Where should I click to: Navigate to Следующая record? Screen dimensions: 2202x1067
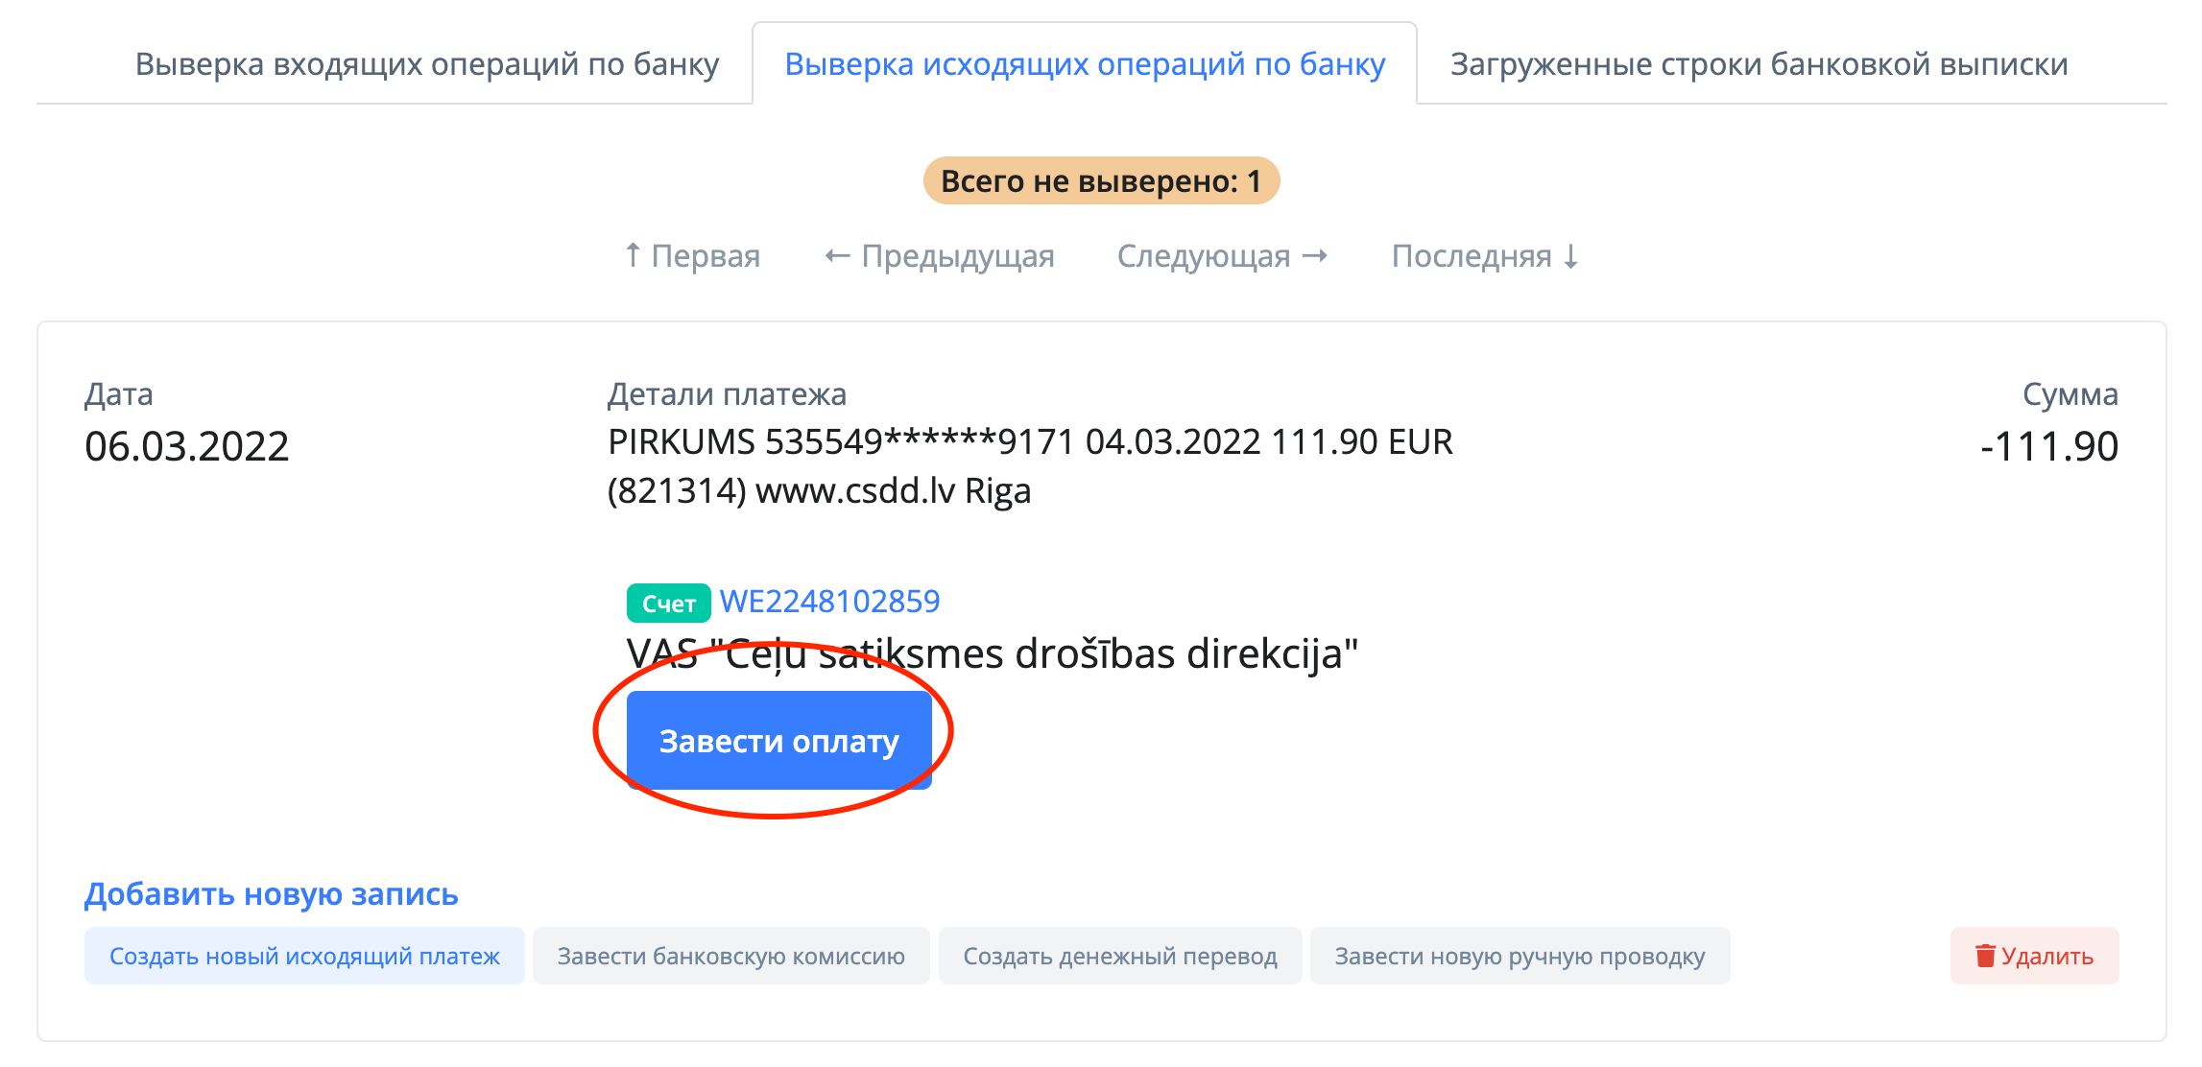pos(1222,256)
